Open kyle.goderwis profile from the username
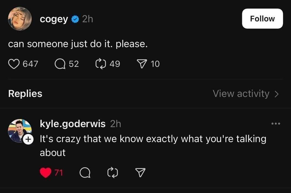 coord(73,124)
